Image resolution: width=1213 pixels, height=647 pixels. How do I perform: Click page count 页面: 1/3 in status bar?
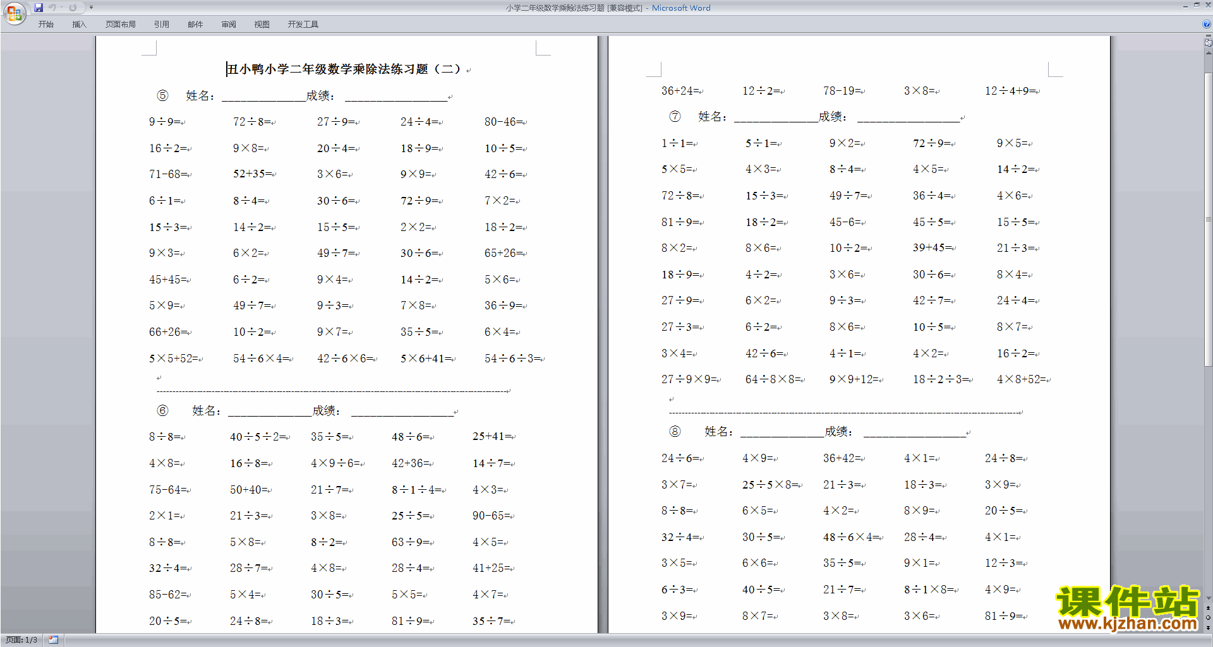(21, 640)
